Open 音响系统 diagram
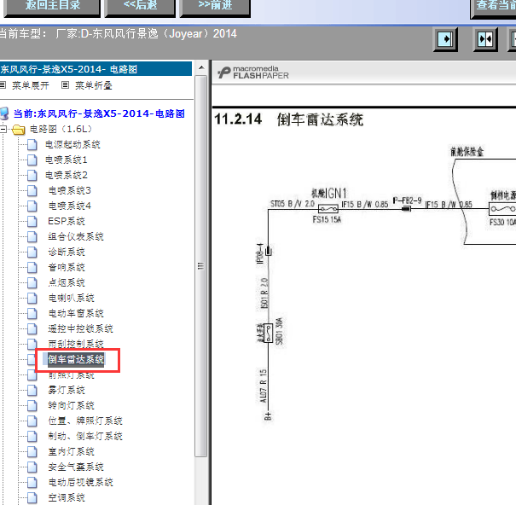516x505 pixels. (67, 267)
